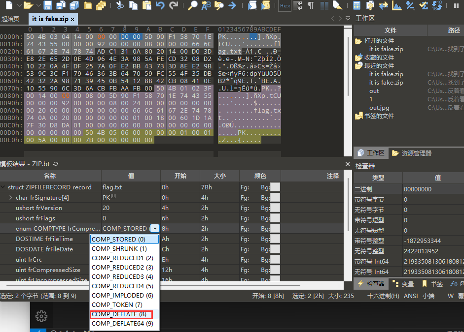Collapse the struct ZIPFILERECORD record node
464x332 pixels.
coord(3,187)
